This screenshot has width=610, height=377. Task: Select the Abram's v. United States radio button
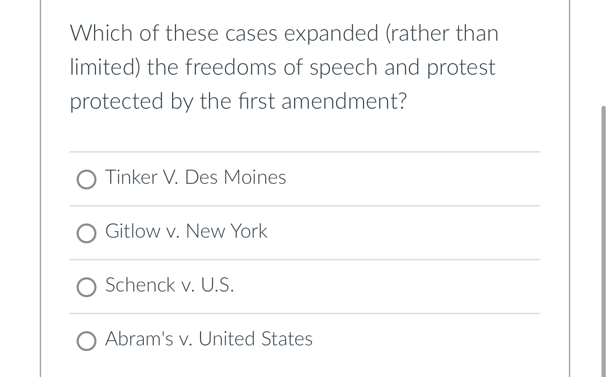point(87,341)
